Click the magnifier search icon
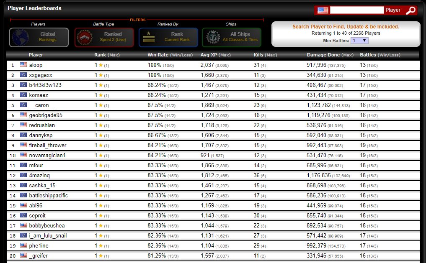The width and height of the screenshot is (426, 263). point(411,10)
